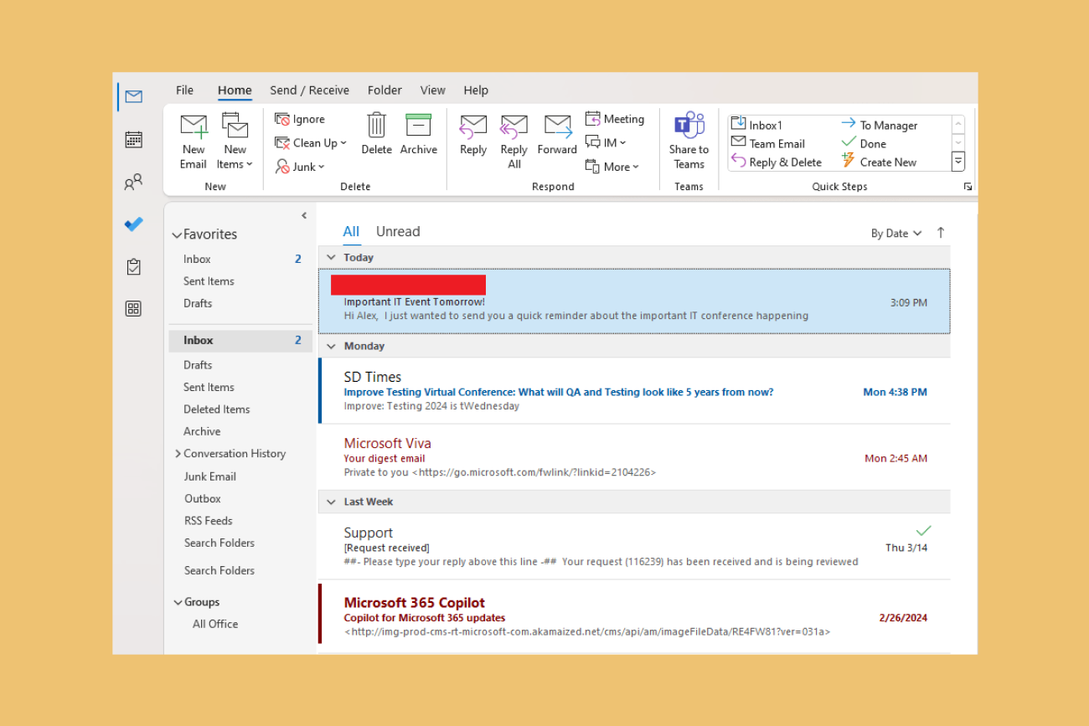Open the Clean Up dropdown
This screenshot has width=1089, height=726.
pos(311,143)
